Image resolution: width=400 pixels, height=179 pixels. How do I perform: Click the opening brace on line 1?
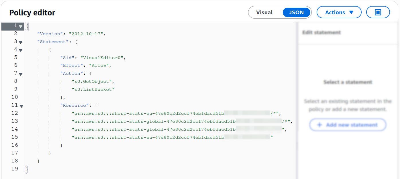pos(26,26)
